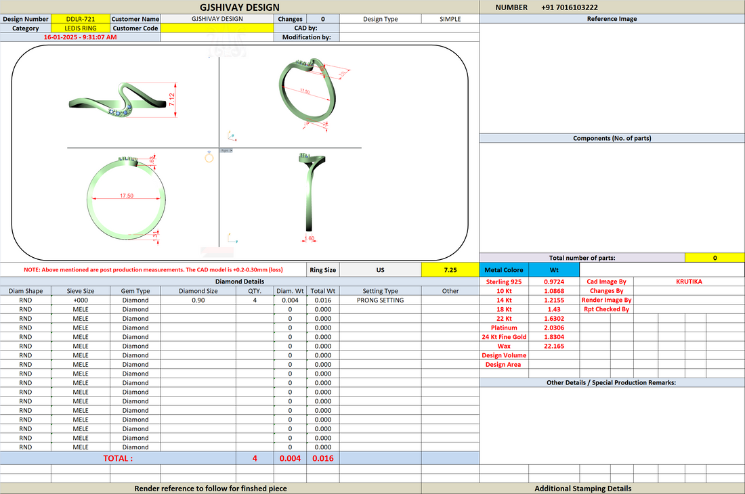The height and width of the screenshot is (494, 745).
Task: Click the empty yellow Customer Code field
Action: click(217, 28)
